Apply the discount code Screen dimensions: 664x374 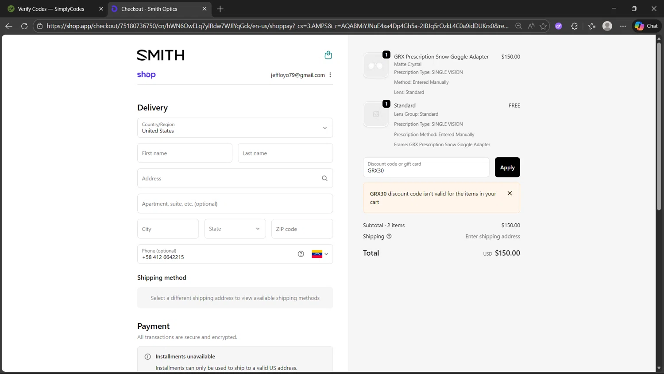[x=507, y=168]
